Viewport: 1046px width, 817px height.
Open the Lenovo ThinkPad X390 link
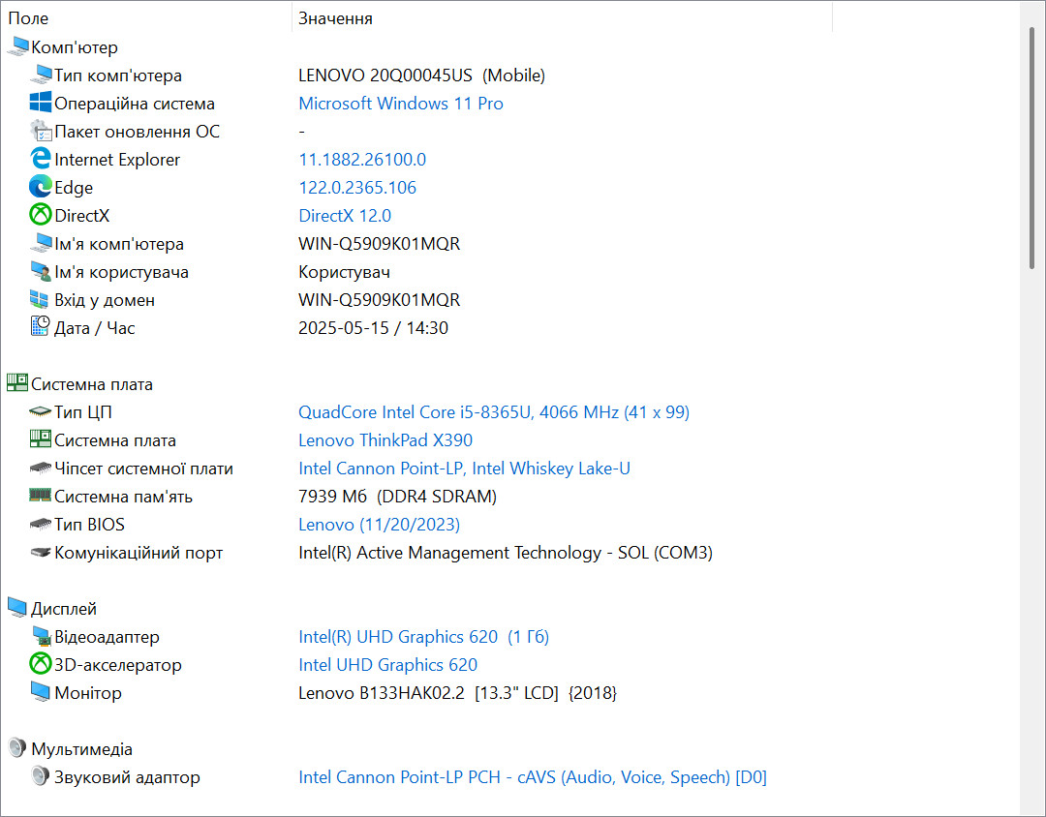(385, 440)
